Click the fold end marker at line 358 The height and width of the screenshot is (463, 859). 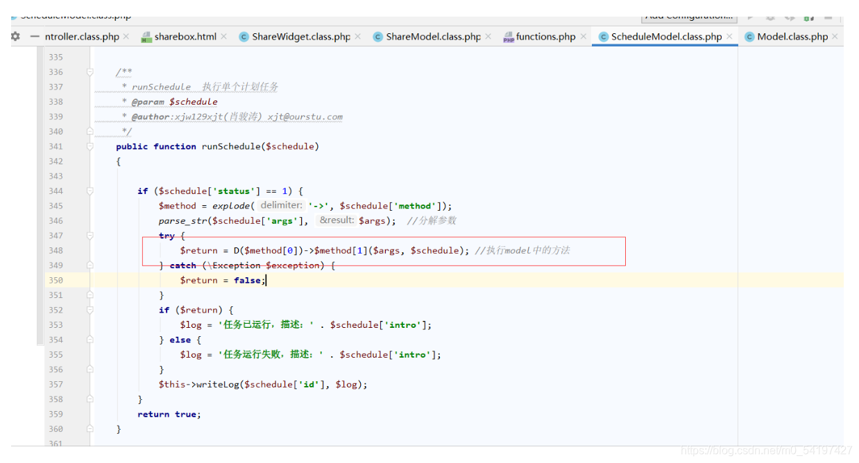click(90, 399)
